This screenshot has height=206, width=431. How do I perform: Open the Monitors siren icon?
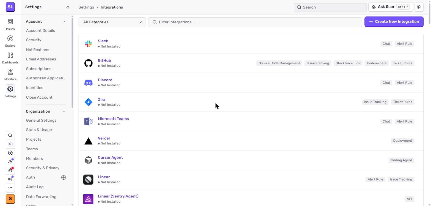coord(10,72)
